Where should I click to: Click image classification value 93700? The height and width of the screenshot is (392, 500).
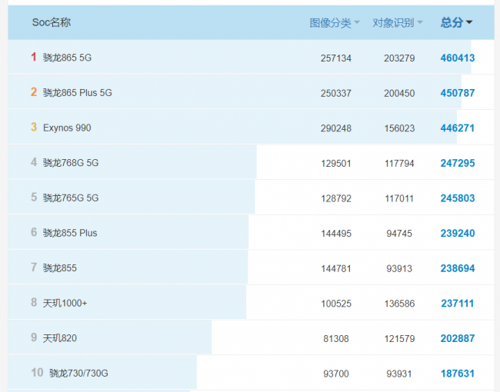tap(336, 374)
